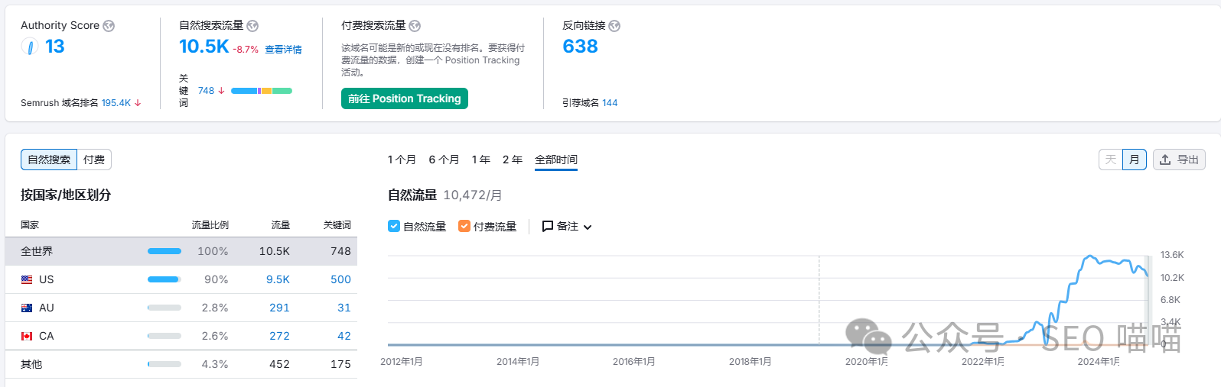Select the 1年 time range
The height and width of the screenshot is (387, 1221).
tap(481, 160)
